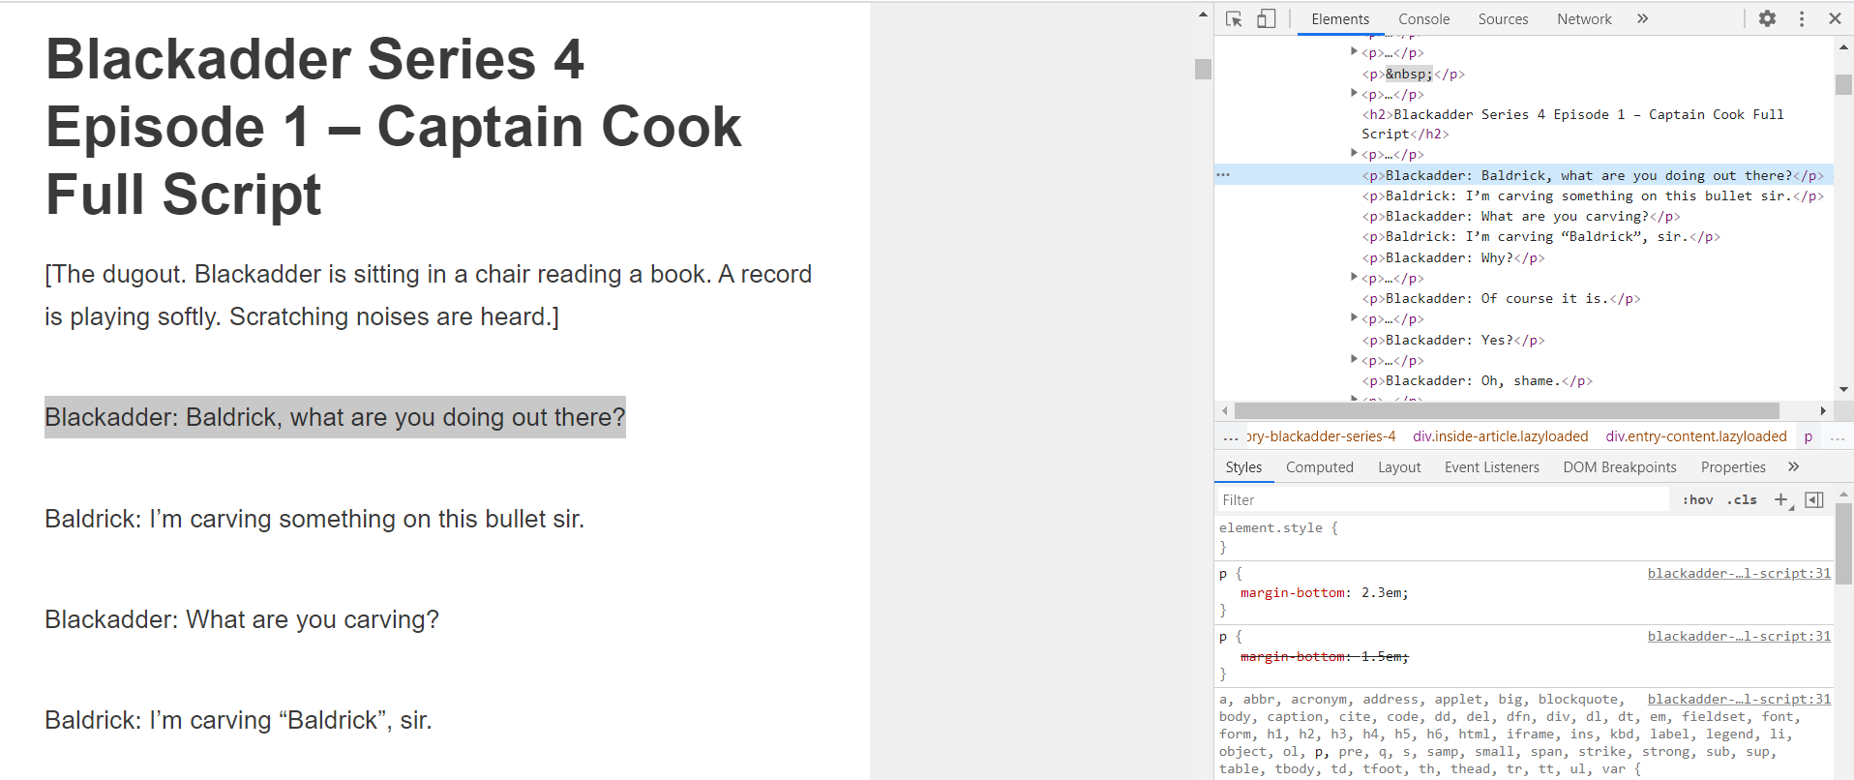
Task: Click the page heading Blackadder Series 4
Action: click(393, 127)
